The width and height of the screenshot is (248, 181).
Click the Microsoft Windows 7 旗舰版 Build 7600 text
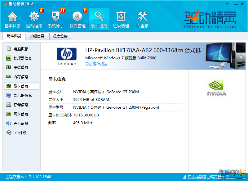(x=121, y=58)
